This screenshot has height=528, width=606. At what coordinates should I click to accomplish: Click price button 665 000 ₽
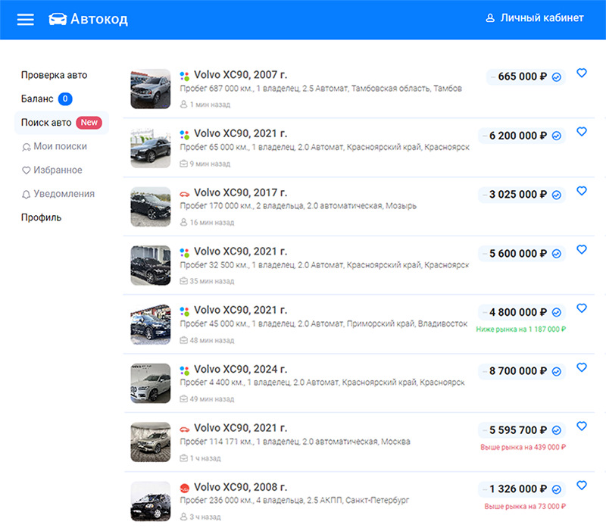[x=526, y=77]
